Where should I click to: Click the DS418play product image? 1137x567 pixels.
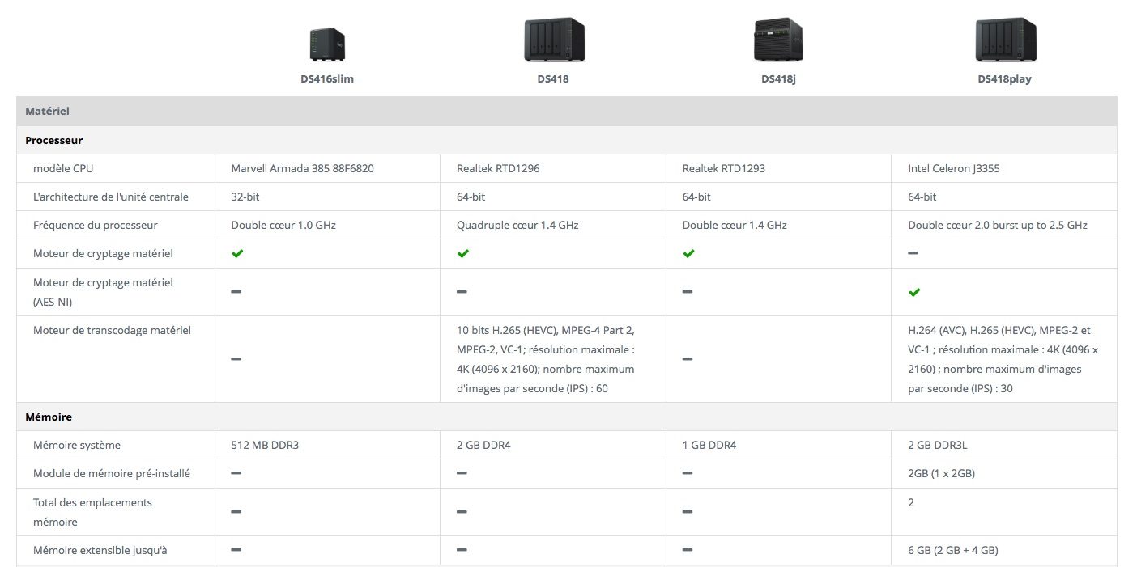(1005, 40)
